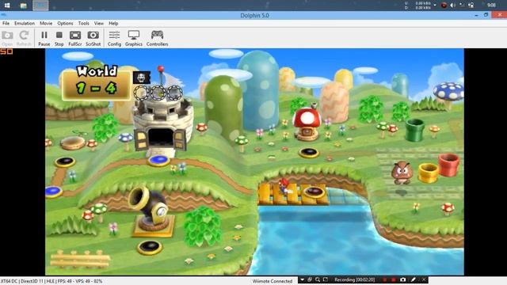Click the Goomba on the map
The width and height of the screenshot is (507, 285).
(402, 173)
